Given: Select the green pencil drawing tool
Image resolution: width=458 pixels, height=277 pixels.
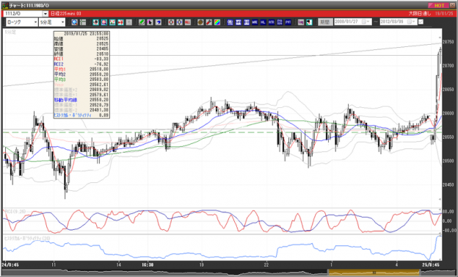Looking at the screenshot, I should pyautogui.click(x=142, y=22).
